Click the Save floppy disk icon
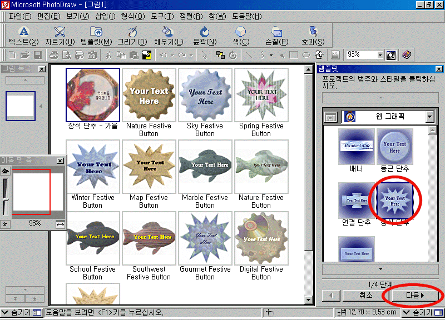Viewport: 445px width, 320px height. 38,55
